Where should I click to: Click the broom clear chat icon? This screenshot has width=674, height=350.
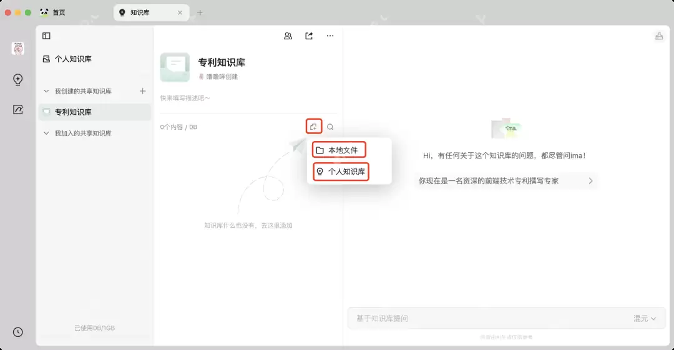[659, 36]
